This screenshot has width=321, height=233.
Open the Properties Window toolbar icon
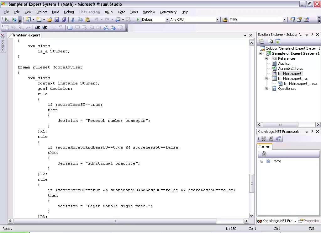pyautogui.click(x=299, y=19)
